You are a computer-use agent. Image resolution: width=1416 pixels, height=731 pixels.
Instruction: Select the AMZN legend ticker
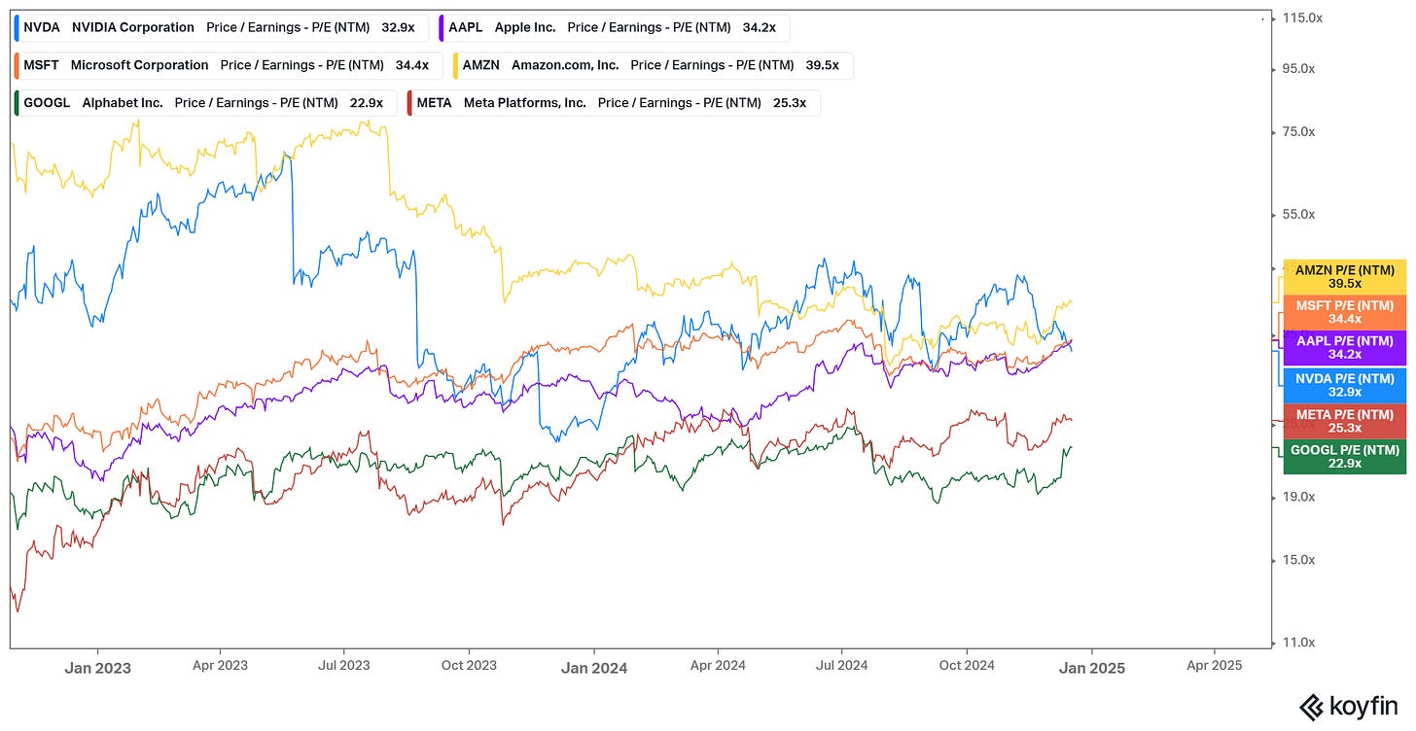tap(481, 65)
